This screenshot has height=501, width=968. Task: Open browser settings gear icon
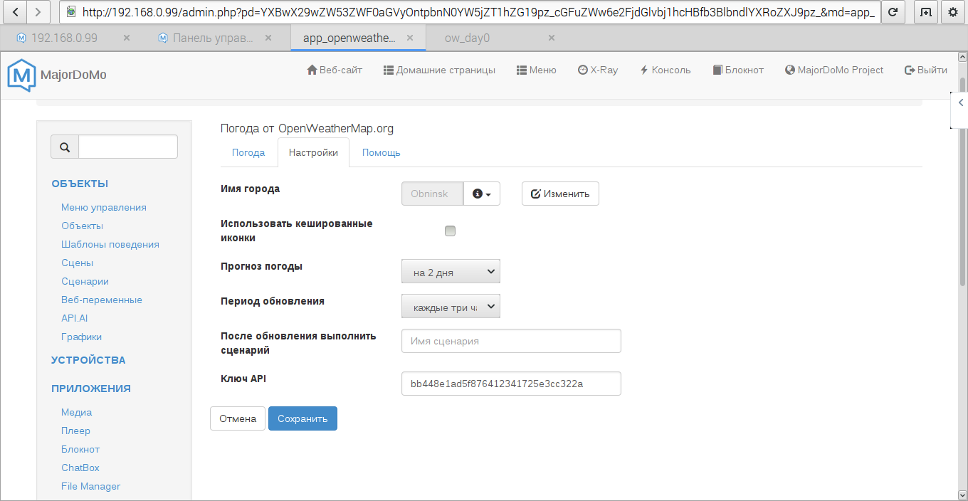tap(953, 12)
